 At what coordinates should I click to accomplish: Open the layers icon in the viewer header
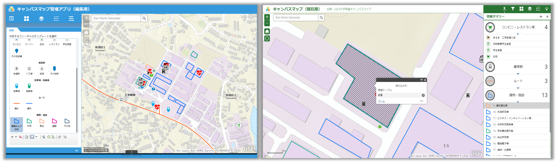tap(530, 9)
